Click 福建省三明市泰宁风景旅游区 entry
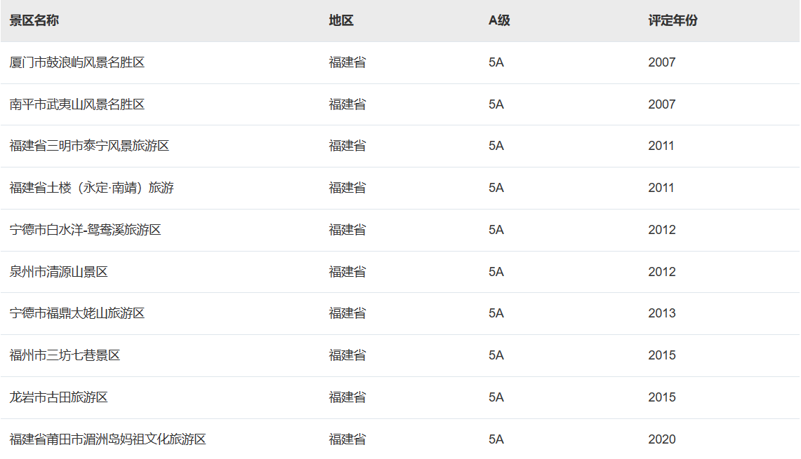 coord(89,146)
